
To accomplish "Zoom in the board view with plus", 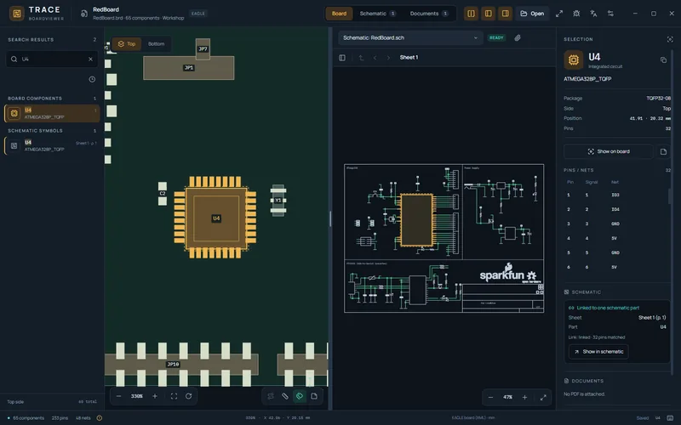I will [x=155, y=396].
